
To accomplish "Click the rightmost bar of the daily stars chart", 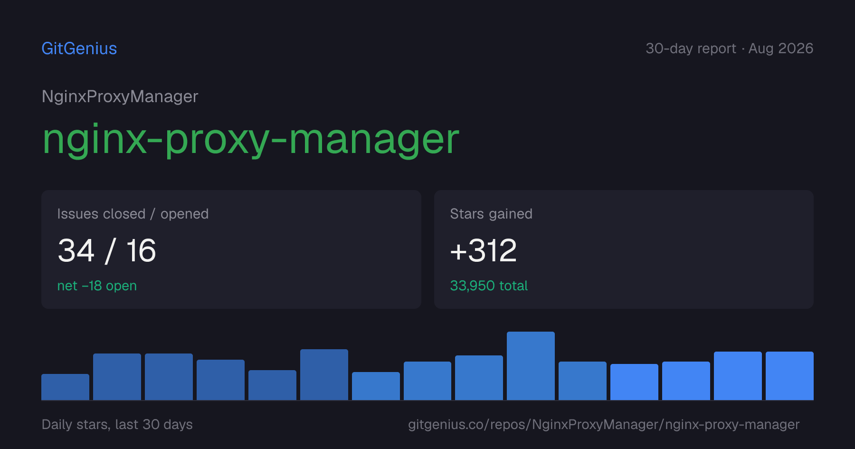I will pyautogui.click(x=789, y=376).
